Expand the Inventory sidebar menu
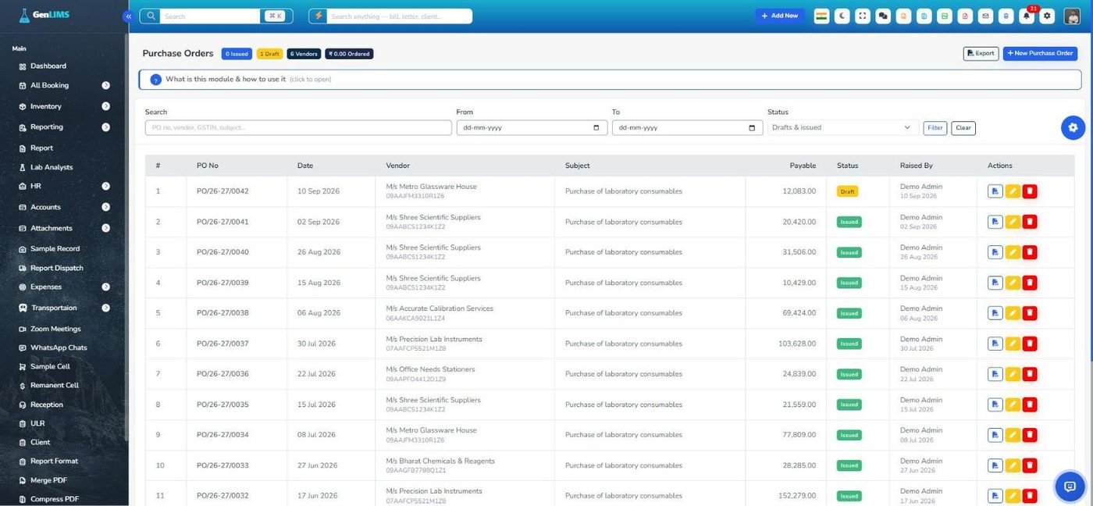This screenshot has width=1093, height=506. click(x=64, y=106)
